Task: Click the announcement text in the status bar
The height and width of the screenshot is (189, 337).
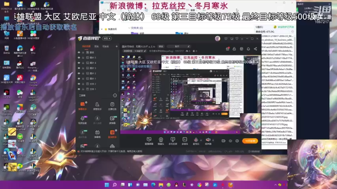Action: tap(111, 151)
